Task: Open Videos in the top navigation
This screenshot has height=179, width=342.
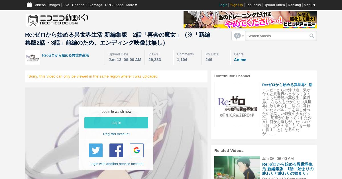Action: 40,5
